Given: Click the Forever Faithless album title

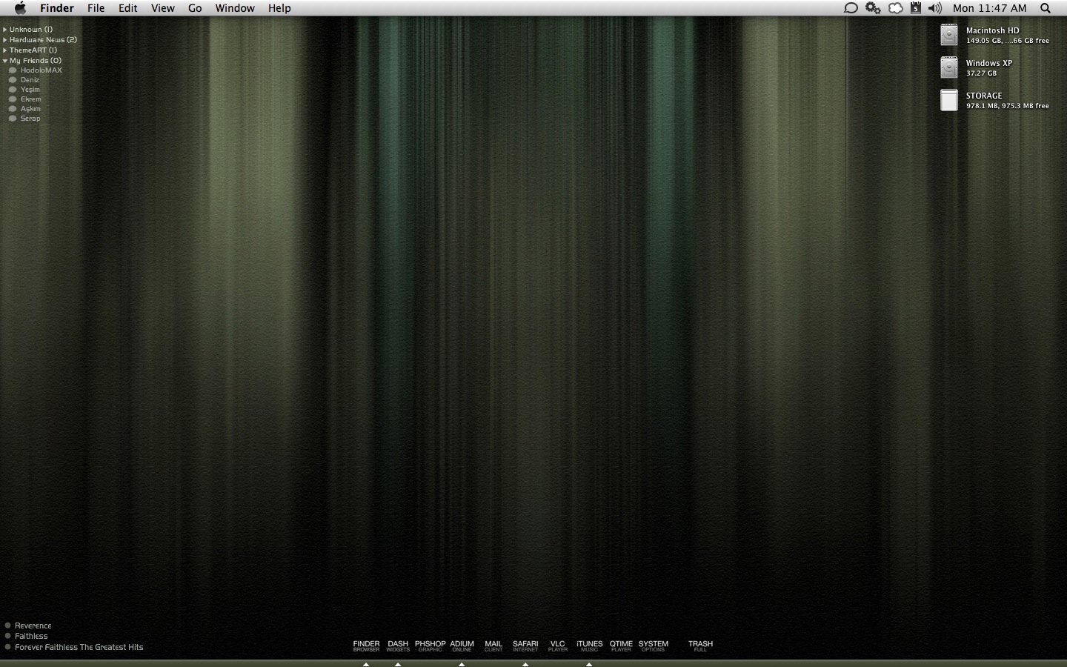Looking at the screenshot, I should (79, 647).
